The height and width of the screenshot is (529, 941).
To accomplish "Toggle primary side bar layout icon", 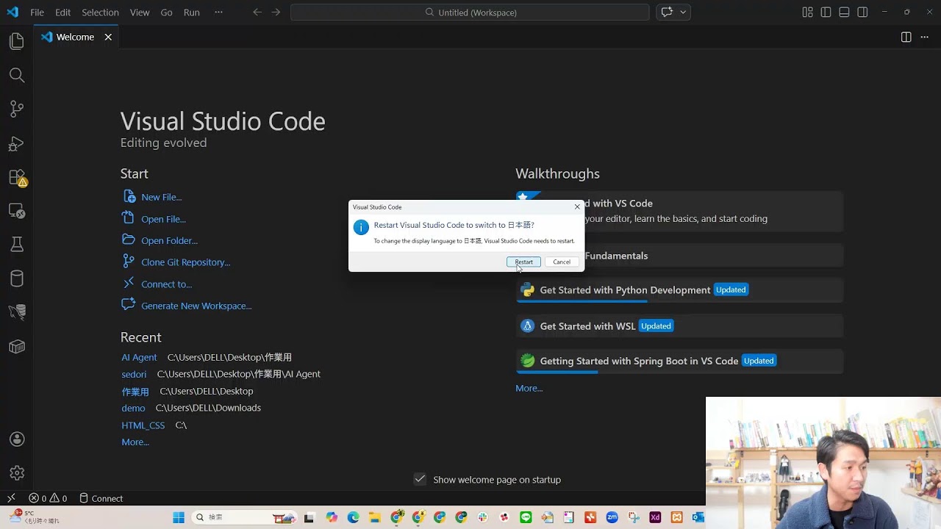I will pyautogui.click(x=826, y=12).
